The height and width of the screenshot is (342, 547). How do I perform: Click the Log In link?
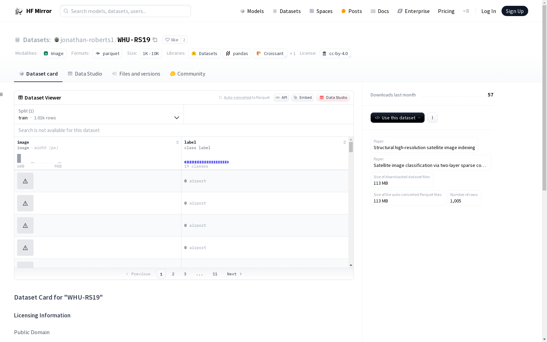[x=489, y=11]
